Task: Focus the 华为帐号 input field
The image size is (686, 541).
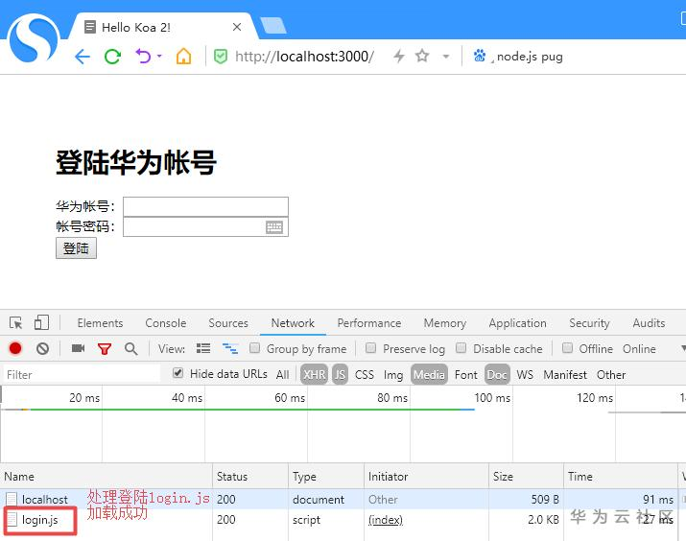Action: [205, 207]
